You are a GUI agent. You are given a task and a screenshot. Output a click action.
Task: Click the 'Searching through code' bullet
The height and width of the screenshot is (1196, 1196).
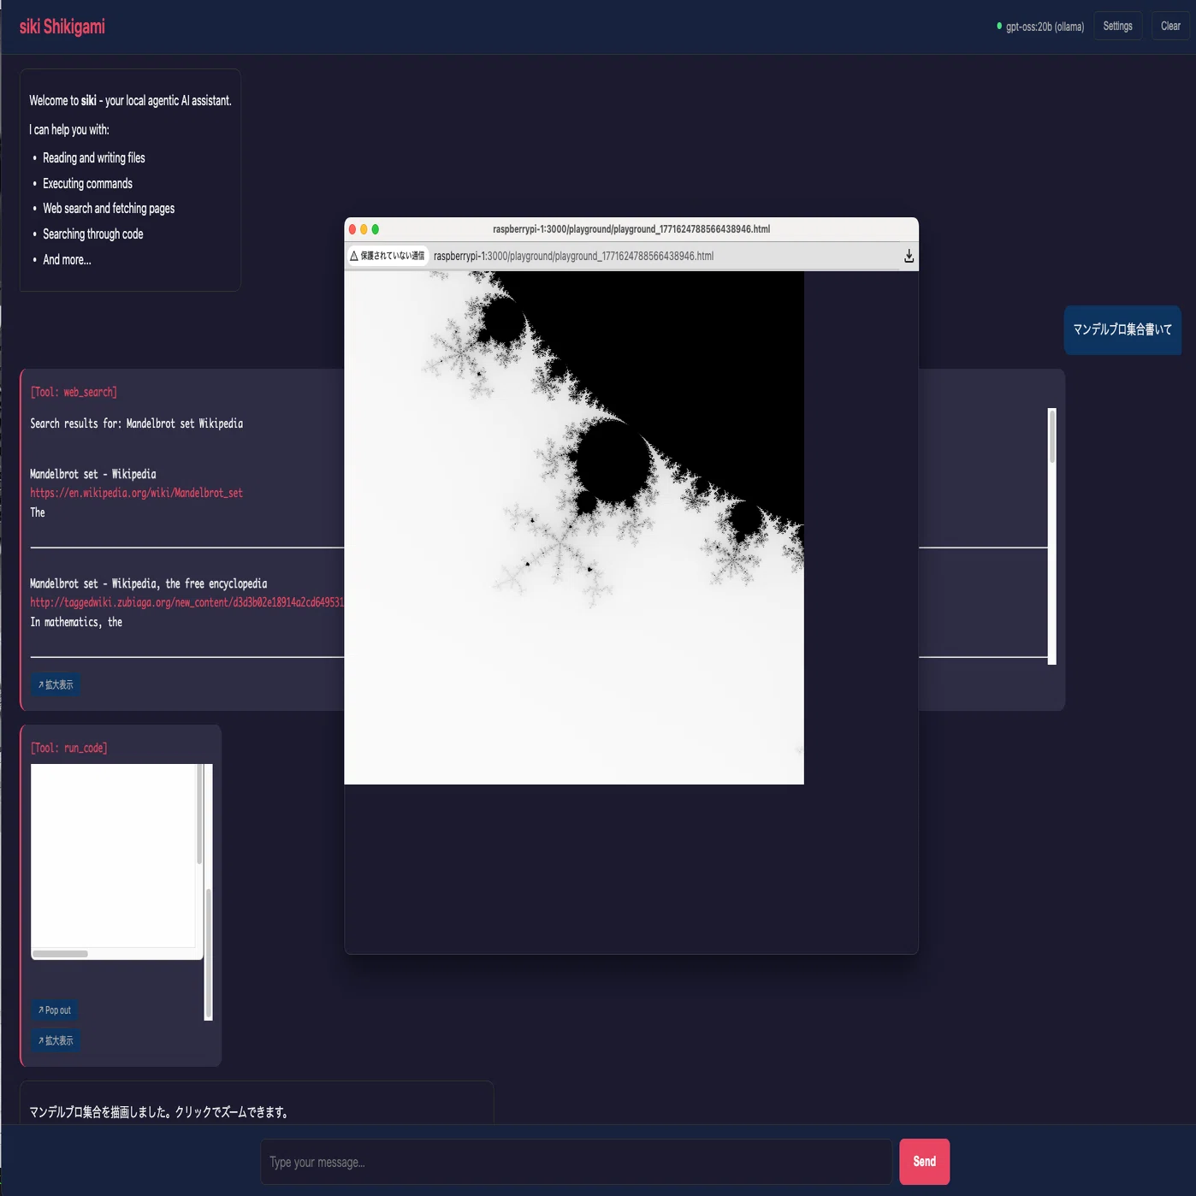click(93, 234)
